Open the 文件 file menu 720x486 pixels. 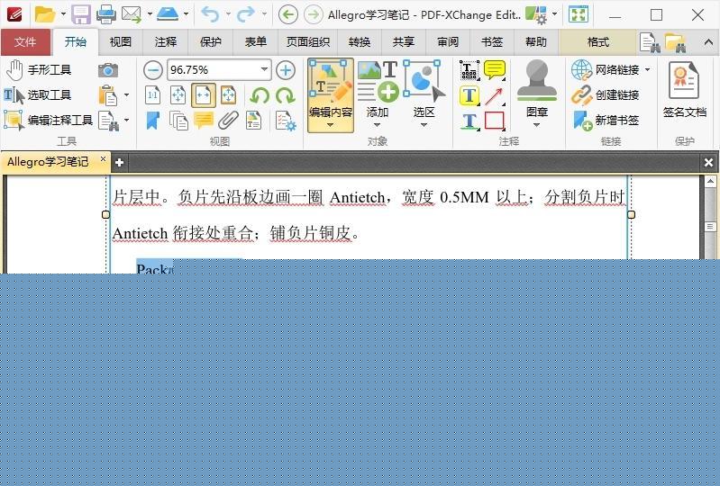(25, 42)
